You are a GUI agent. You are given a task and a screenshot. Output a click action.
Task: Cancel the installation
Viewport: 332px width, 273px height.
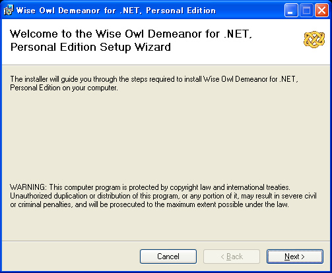(168, 257)
